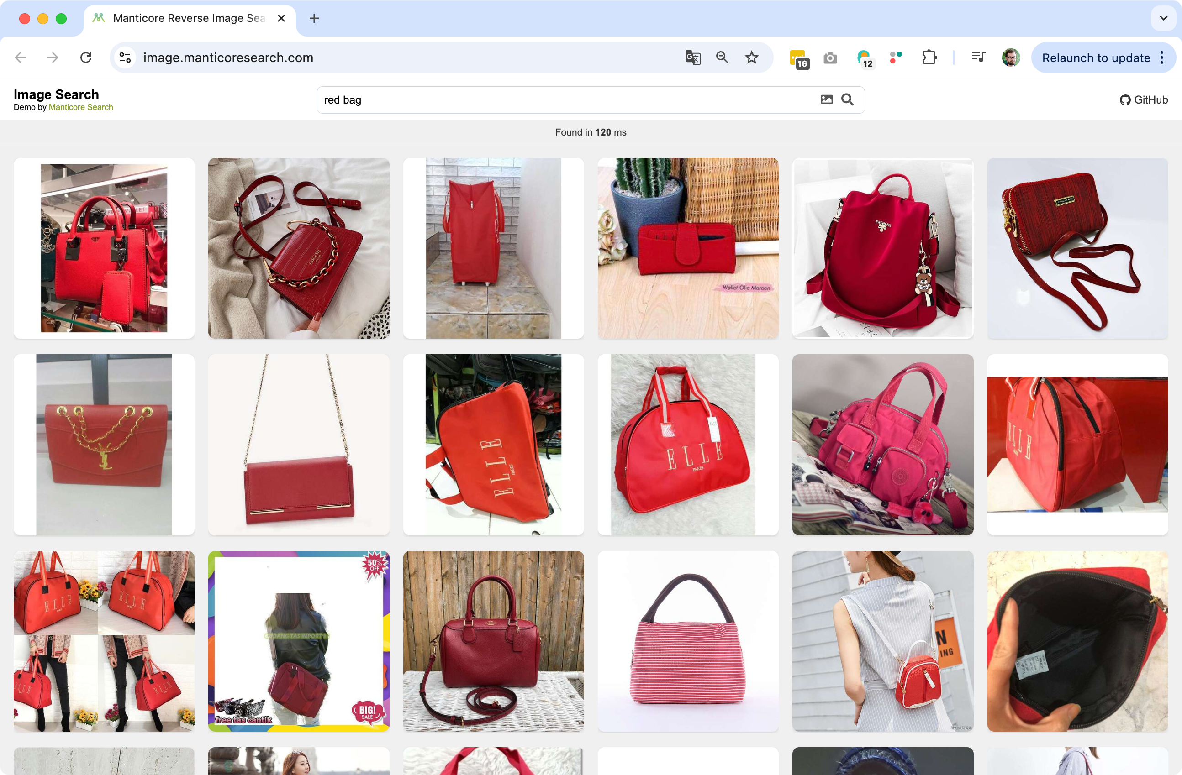This screenshot has height=775, width=1182.
Task: Open the close-up red ELLE bag thumbnail
Action: point(1078,445)
